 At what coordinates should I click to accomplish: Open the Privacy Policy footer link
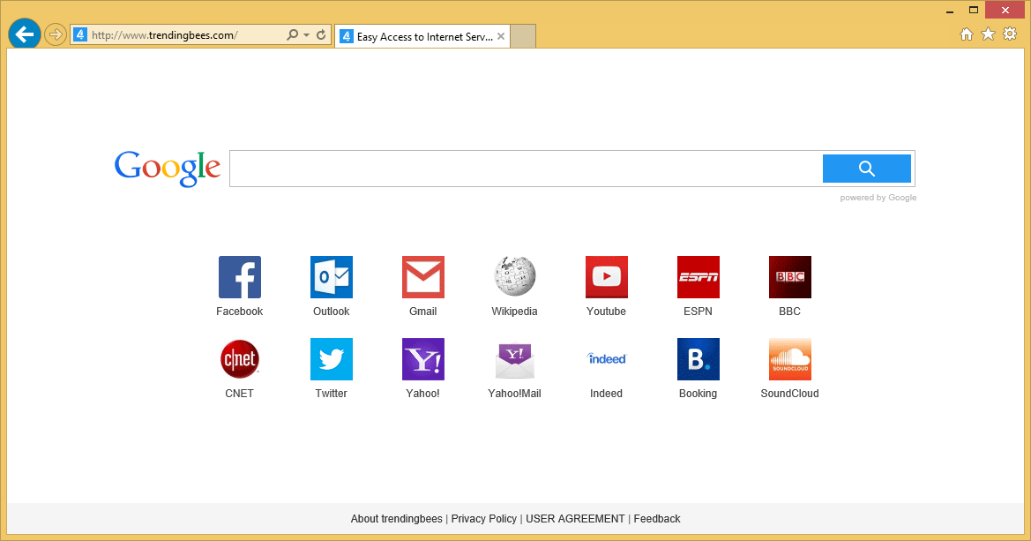(483, 519)
